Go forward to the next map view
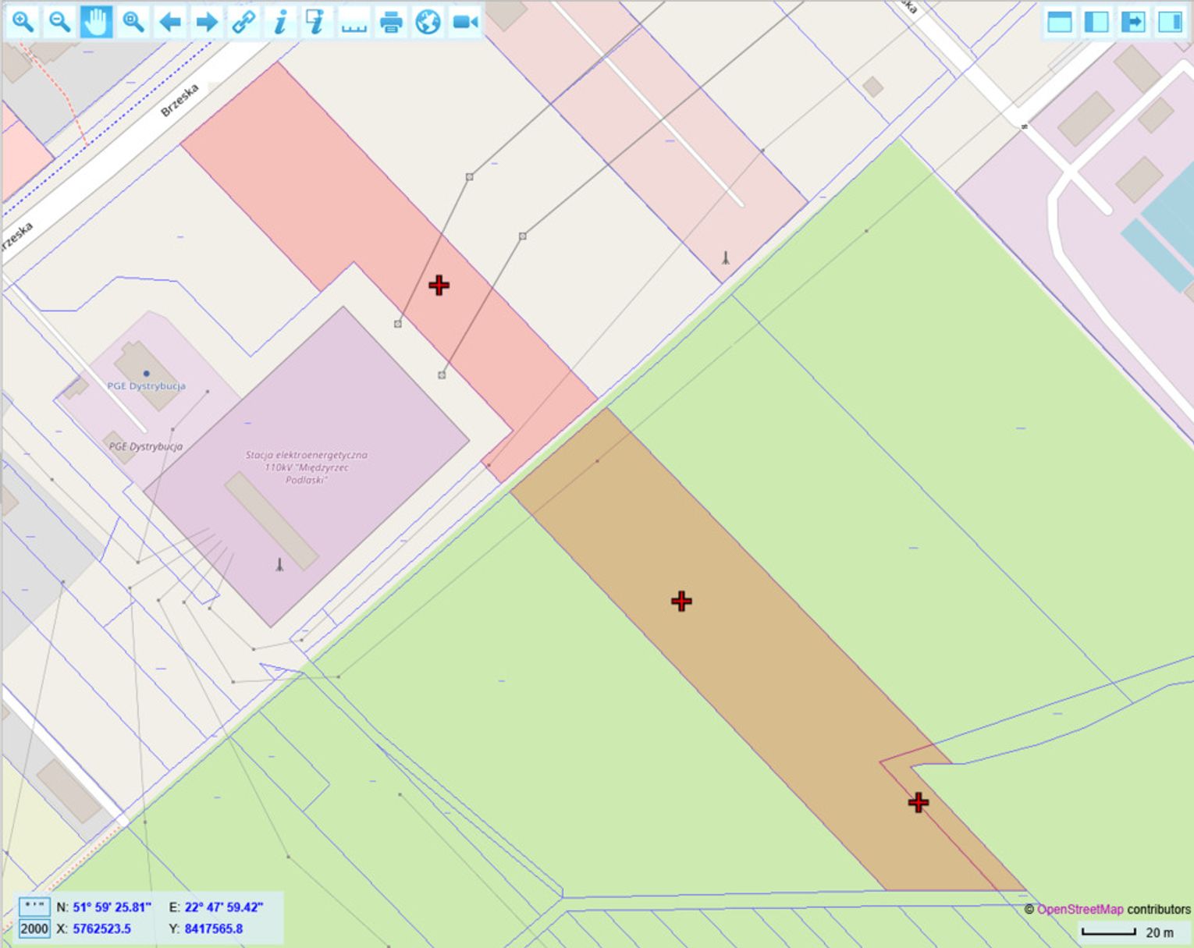Image resolution: width=1194 pixels, height=948 pixels. 207,22
